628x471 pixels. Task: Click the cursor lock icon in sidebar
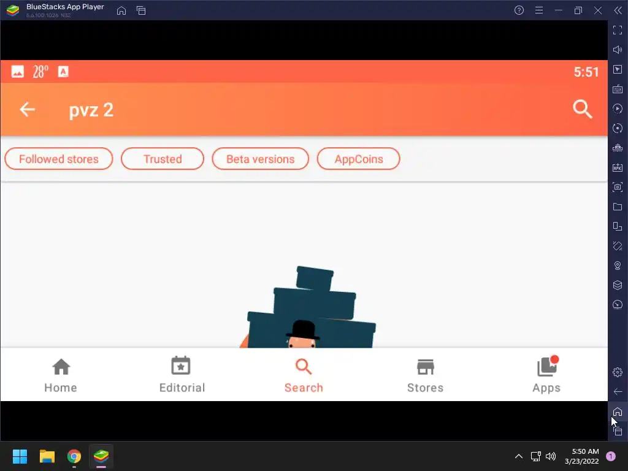click(x=618, y=69)
